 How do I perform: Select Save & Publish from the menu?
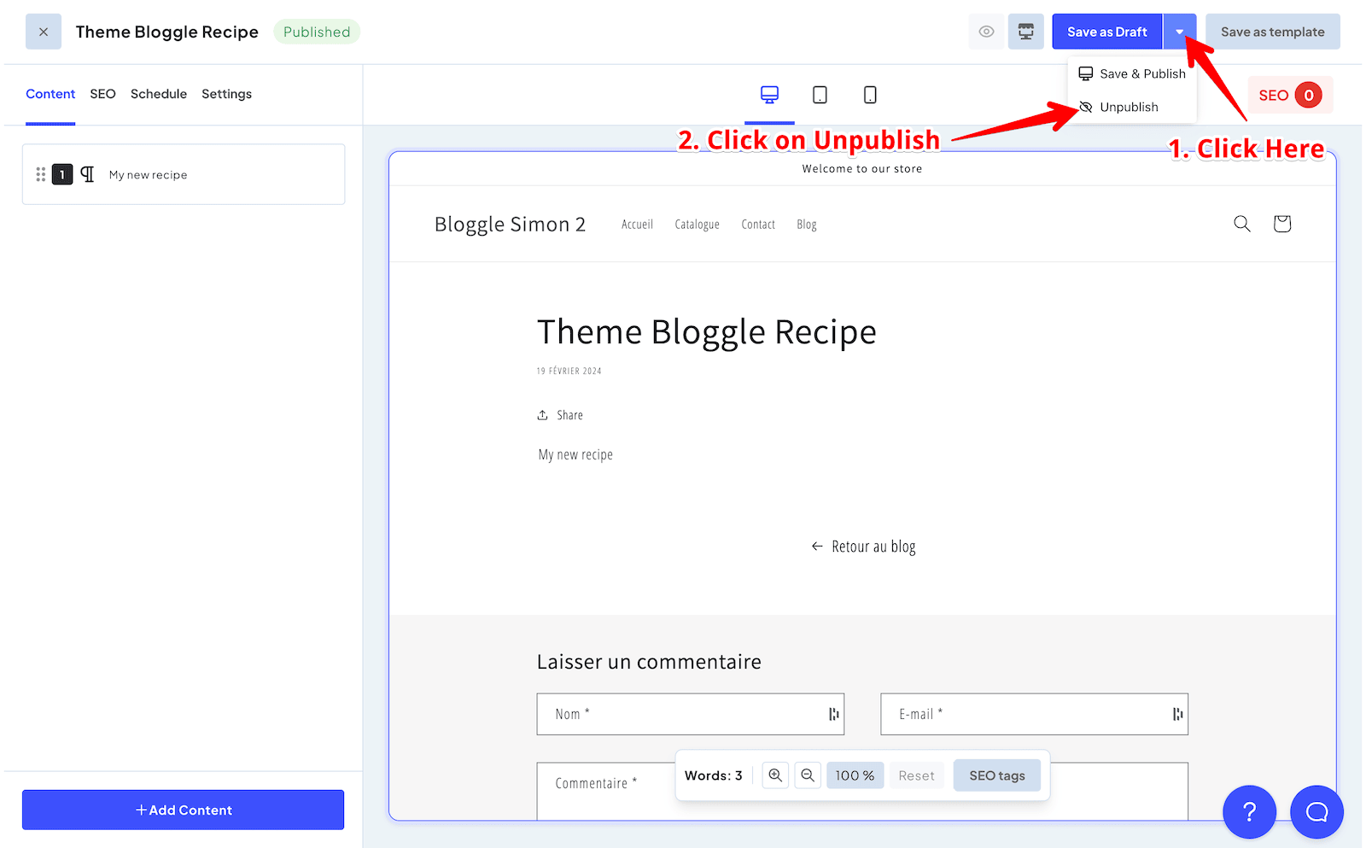[1141, 73]
